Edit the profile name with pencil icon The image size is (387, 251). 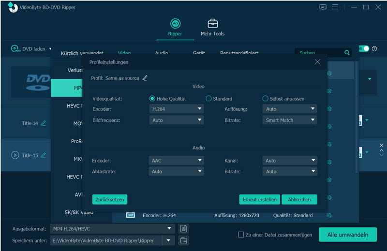tap(145, 78)
